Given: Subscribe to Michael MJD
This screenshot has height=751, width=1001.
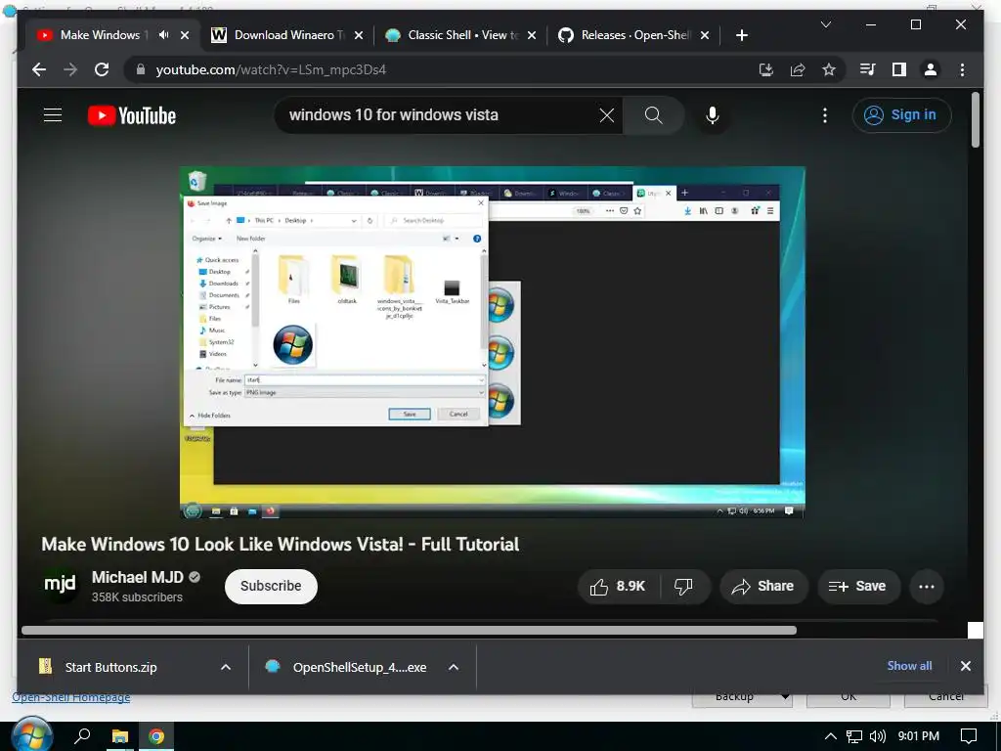Looking at the screenshot, I should point(271,587).
